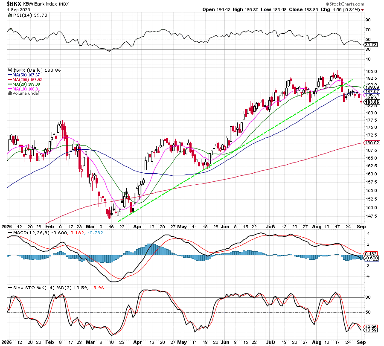Screen dimensions: 384x346
Task: Click the -0.600 tag on the MACD axis
Action: [x=372, y=258]
